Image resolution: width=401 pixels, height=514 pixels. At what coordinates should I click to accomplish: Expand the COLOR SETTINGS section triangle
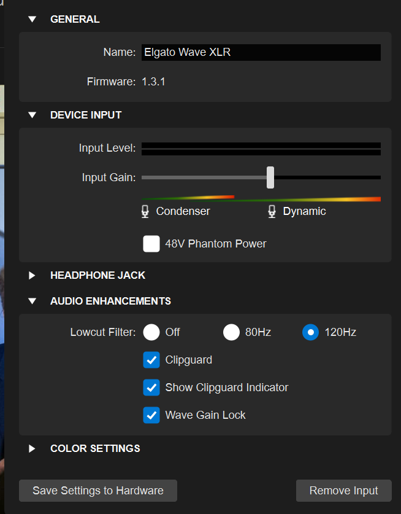32,448
